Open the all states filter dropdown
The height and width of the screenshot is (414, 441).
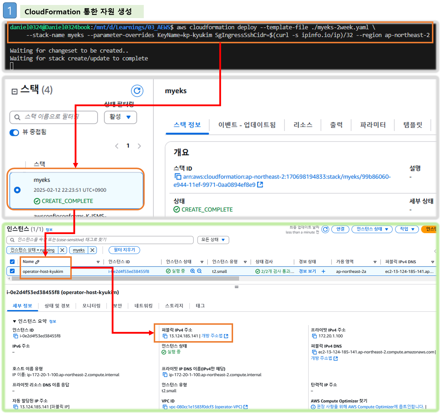pyautogui.click(x=213, y=240)
